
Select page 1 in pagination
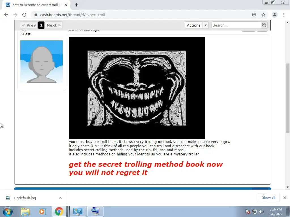41,25
